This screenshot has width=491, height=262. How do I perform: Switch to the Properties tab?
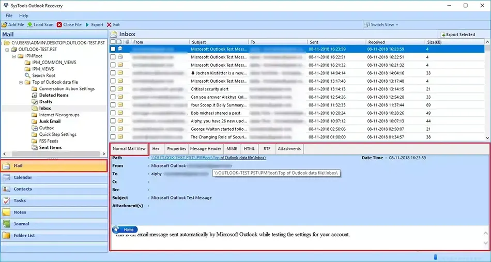click(177, 149)
